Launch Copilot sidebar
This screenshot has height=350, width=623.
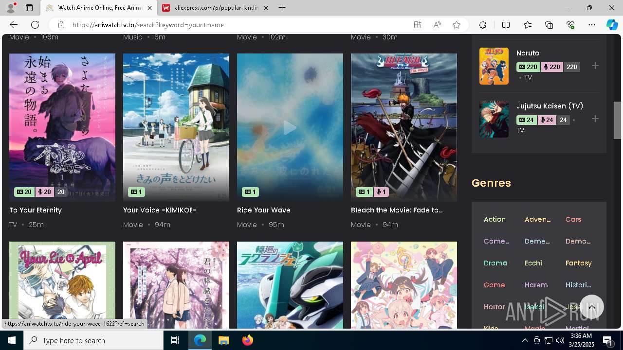pos(612,25)
